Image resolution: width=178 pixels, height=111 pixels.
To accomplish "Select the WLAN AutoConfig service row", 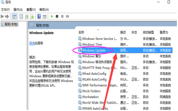I will click(x=125, y=79).
